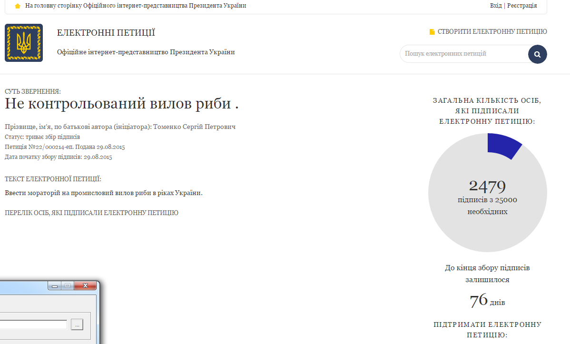Minimize the small dialog window
The width and height of the screenshot is (570, 344).
click(55, 286)
